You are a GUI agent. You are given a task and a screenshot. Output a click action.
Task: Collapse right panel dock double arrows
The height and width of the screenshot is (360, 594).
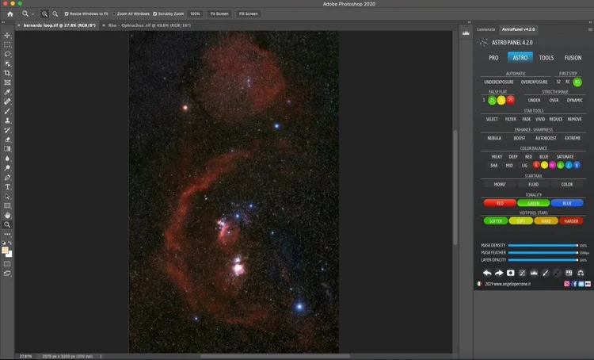(x=590, y=22)
